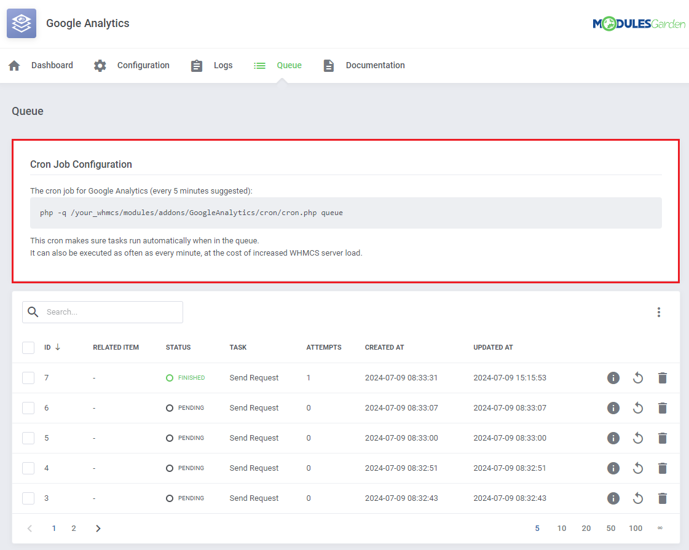Show unlimited entries with infinity option
689x550 pixels.
click(660, 528)
